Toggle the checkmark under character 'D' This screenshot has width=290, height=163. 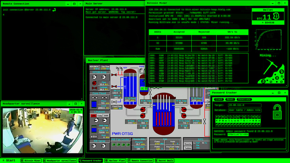pos(256,125)
